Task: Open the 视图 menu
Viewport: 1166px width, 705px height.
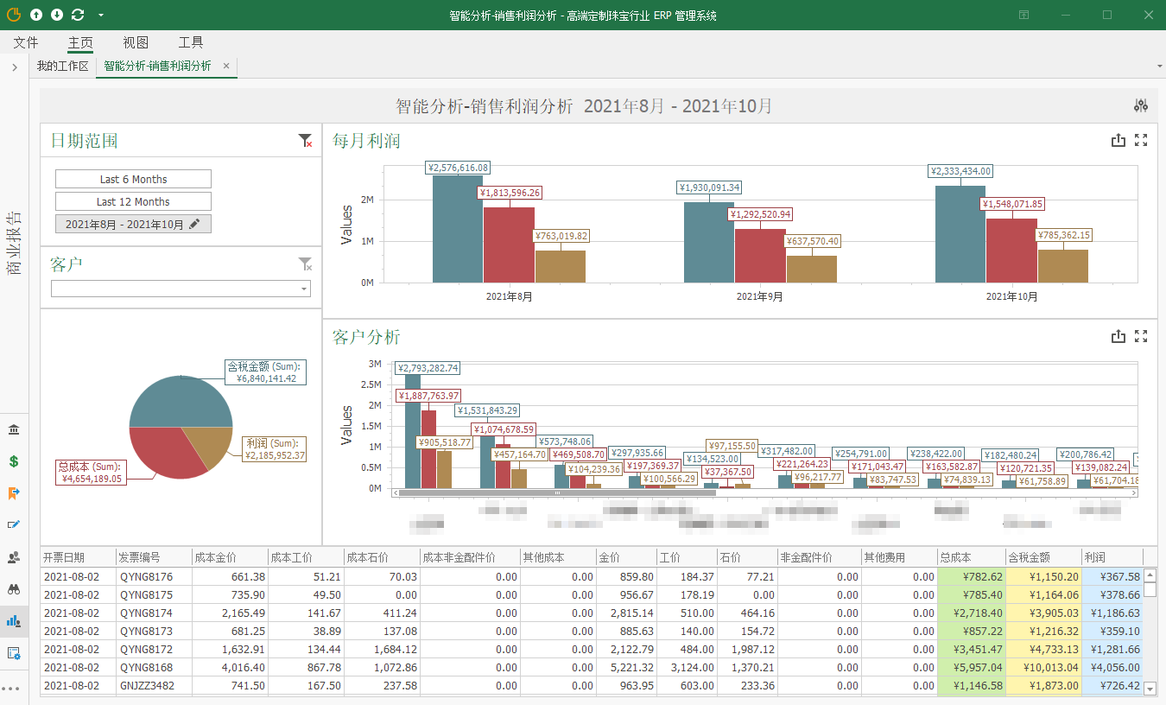Action: click(x=136, y=42)
